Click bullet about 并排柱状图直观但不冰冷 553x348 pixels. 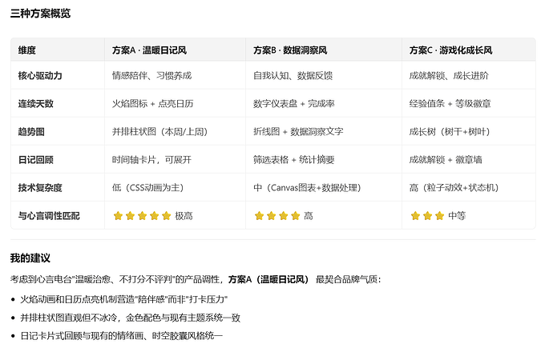(x=130, y=318)
